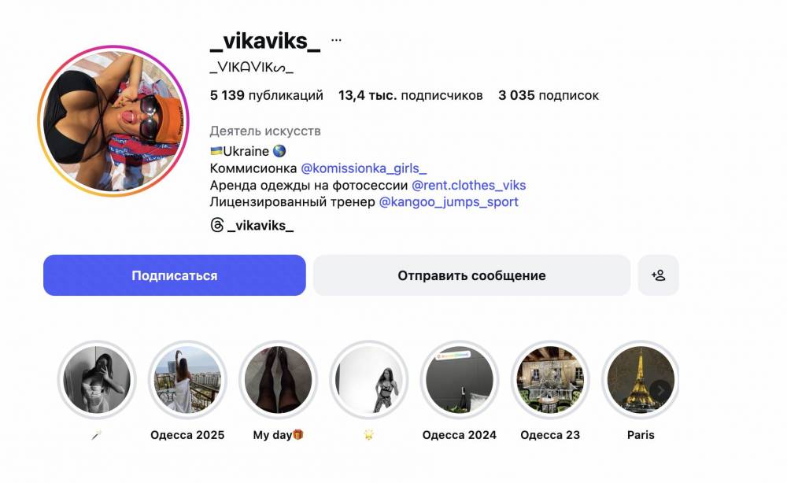Open the first black-and-white selfie highlight
Image resolution: width=787 pixels, height=483 pixels.
tap(97, 380)
